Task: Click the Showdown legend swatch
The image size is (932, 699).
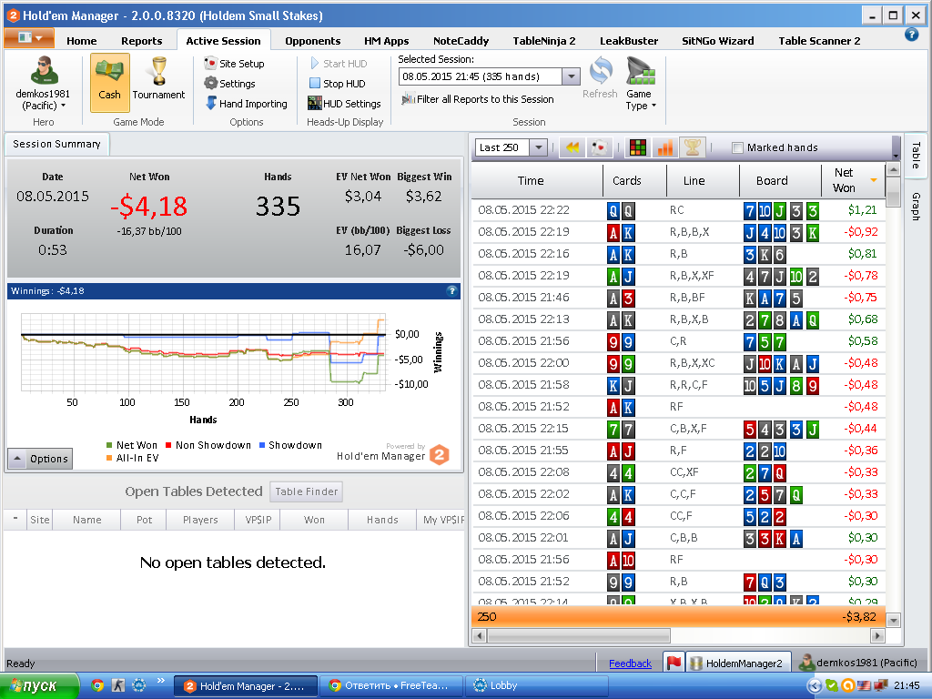Action: coord(261,445)
